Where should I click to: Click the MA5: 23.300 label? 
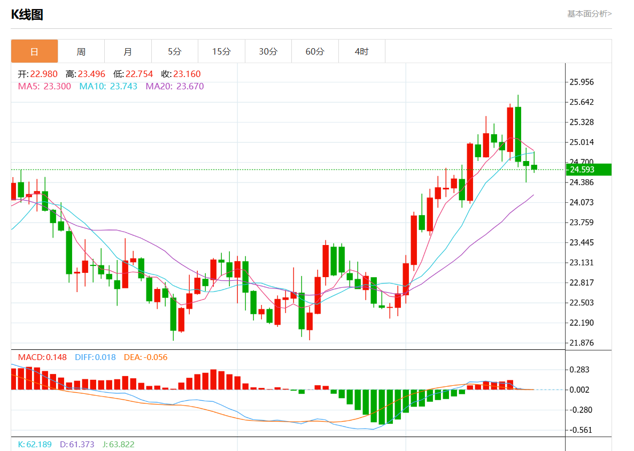point(44,86)
